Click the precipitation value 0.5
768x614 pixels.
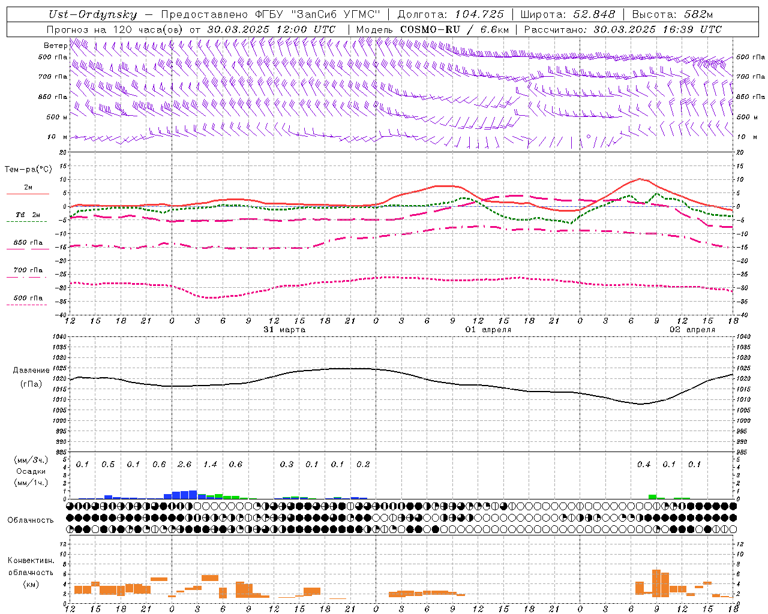pyautogui.click(x=108, y=465)
